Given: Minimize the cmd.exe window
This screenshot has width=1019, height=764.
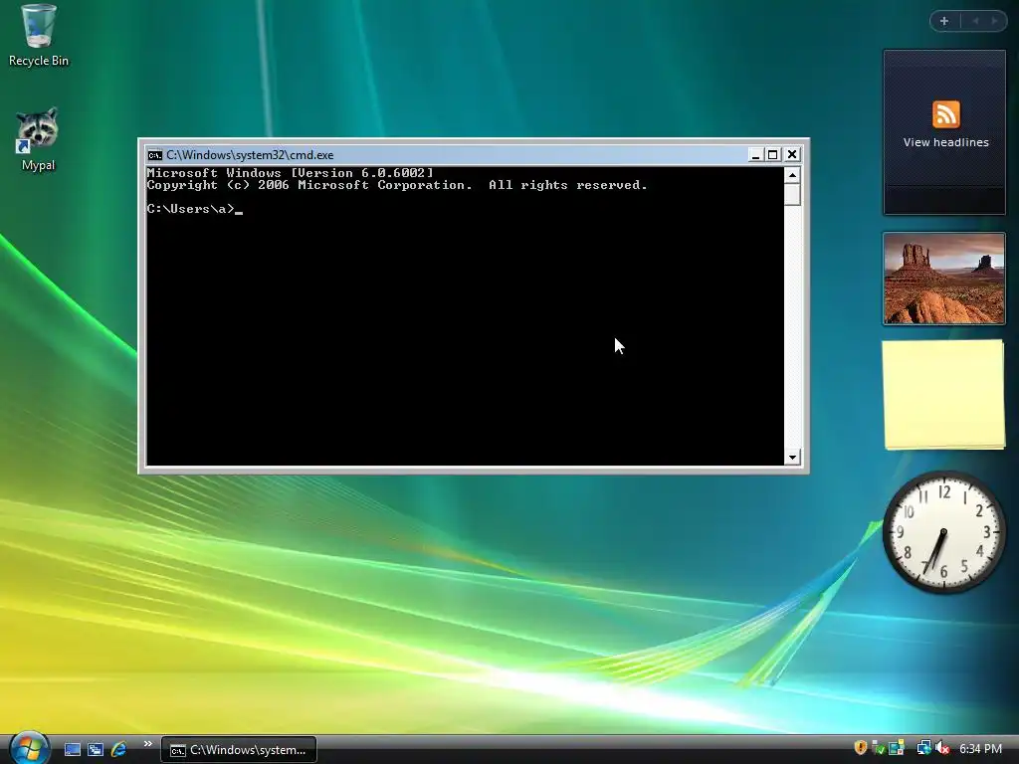Looking at the screenshot, I should click(755, 154).
